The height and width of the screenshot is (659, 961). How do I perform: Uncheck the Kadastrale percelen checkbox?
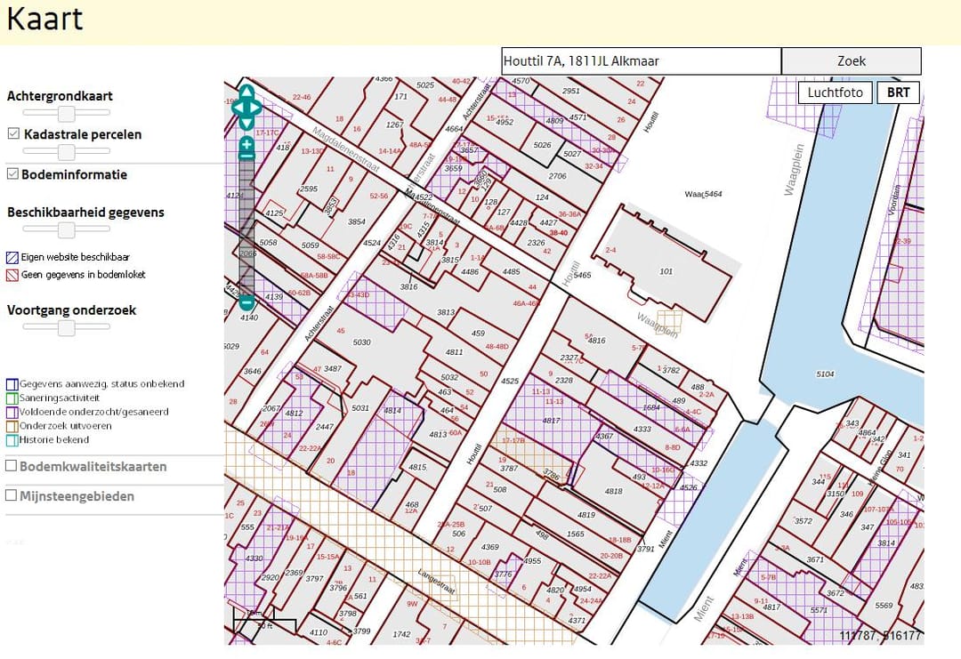point(13,134)
